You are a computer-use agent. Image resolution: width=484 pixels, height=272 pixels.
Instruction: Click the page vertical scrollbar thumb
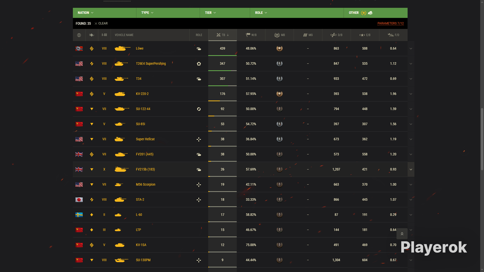pyautogui.click(x=482, y=139)
